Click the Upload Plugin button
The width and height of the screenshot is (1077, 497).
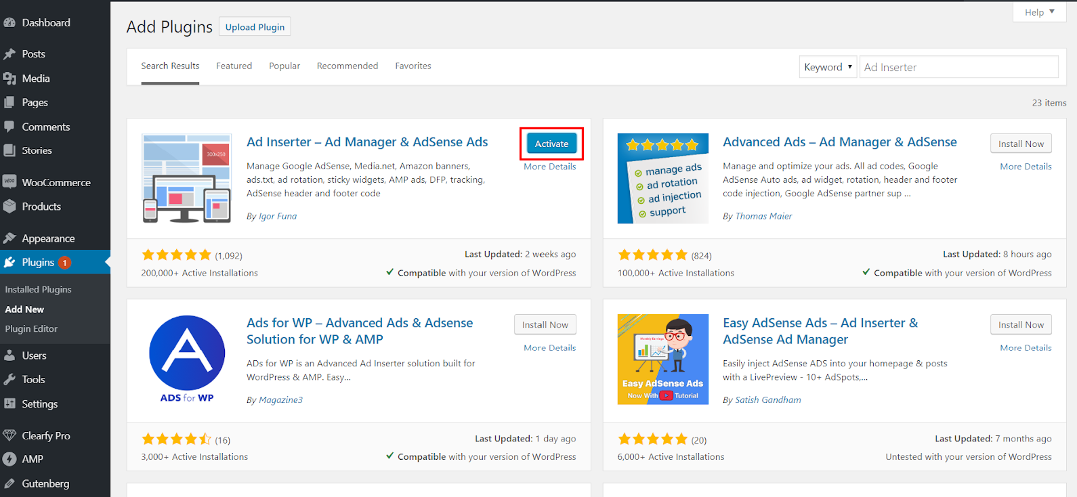click(x=255, y=27)
